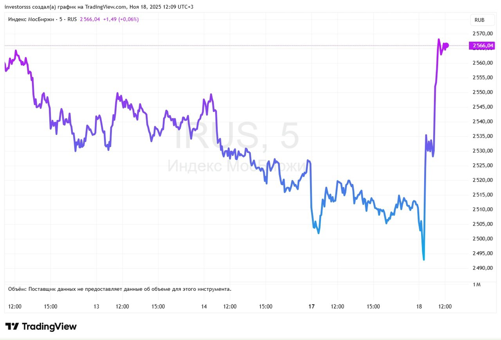Click the lowest trough of the chart line
Screen dimensions: 501x340
(x=424, y=259)
